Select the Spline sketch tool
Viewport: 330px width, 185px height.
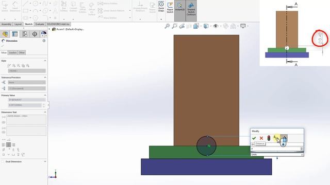point(45,4)
